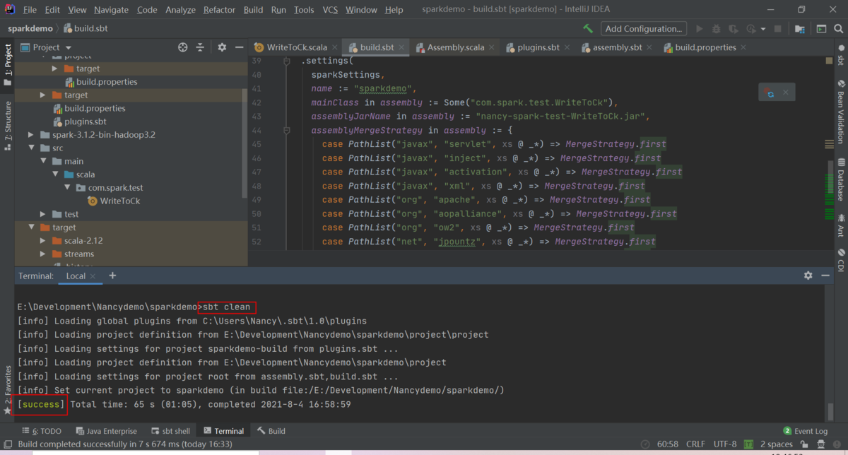
Task: Click the Search Everywhere magnifier icon
Action: [x=838, y=29]
